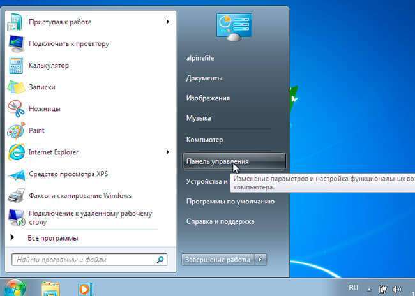Screen dimensions: 415x296
Task: Click the Windows Start orb
Action: pos(15,288)
